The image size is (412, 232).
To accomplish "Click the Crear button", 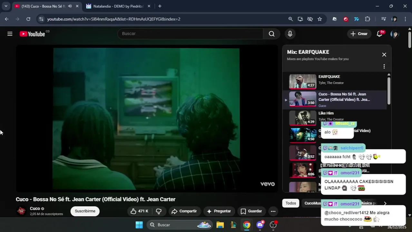I will [359, 34].
